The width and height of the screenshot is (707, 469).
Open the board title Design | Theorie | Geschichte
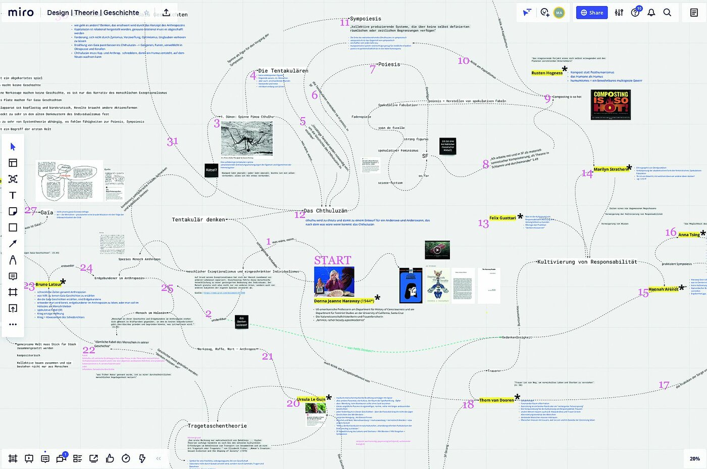93,13
